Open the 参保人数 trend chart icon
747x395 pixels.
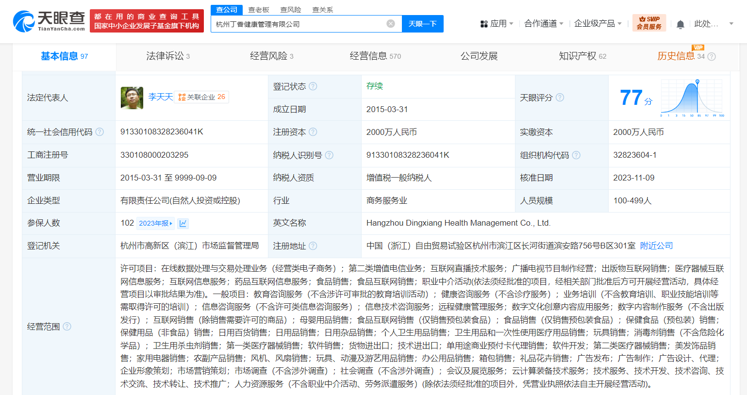coord(183,223)
